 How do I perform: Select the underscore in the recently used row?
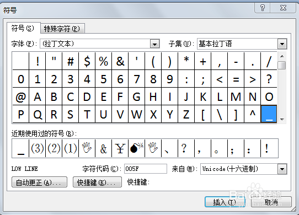point(20,148)
